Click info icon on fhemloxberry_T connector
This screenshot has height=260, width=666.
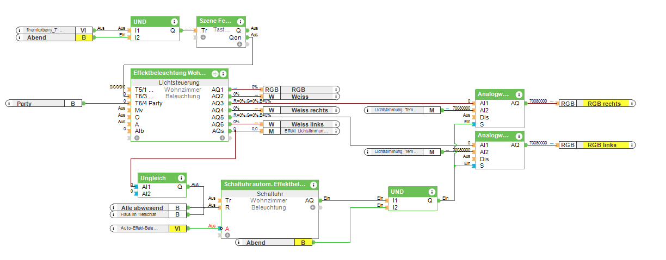tap(20, 30)
